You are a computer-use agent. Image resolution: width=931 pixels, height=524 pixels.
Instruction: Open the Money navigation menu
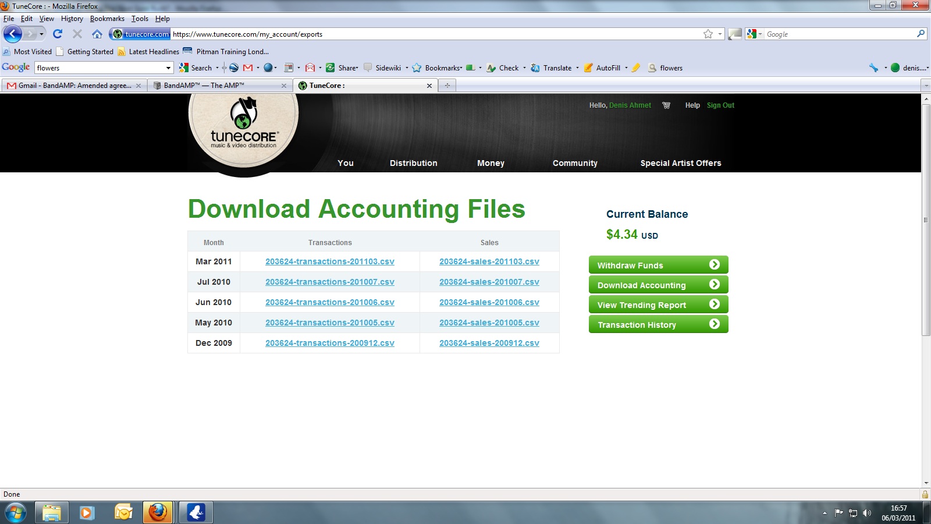pyautogui.click(x=491, y=163)
